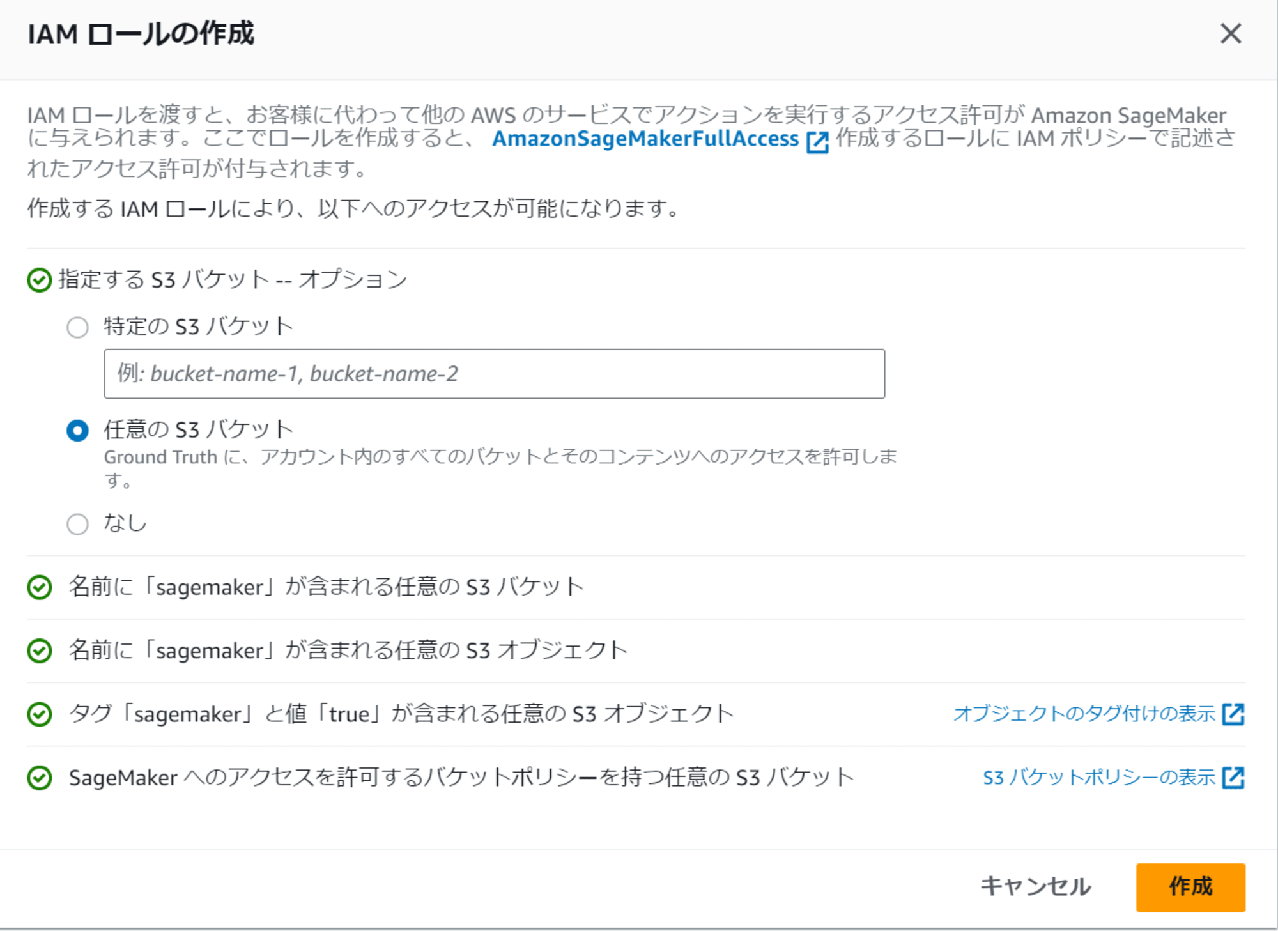Open the AmazonSageMakerFullAccess policy link
Screen dimensions: 1278x931
(645, 139)
